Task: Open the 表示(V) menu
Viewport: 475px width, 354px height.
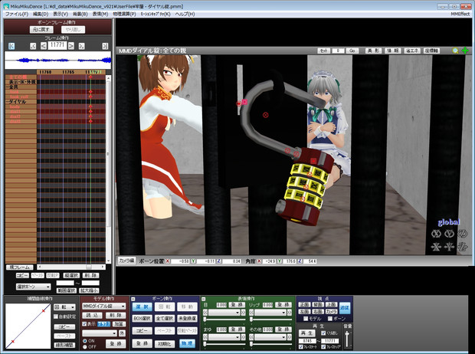Action: pyautogui.click(x=61, y=14)
